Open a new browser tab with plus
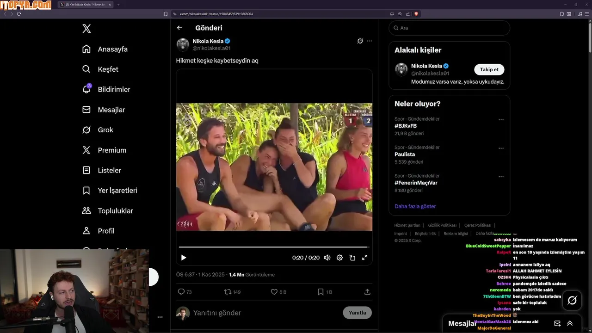 pos(118,5)
